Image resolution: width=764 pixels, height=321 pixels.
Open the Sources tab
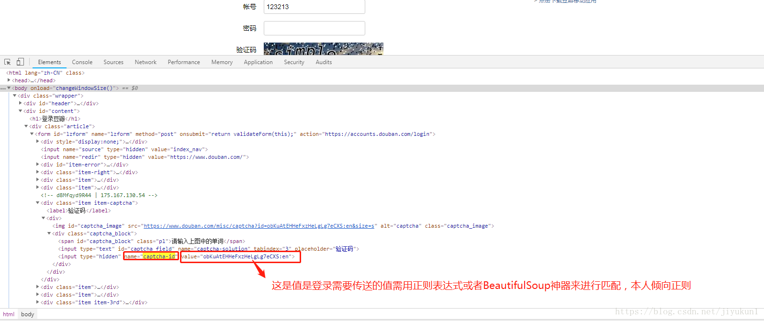click(x=113, y=62)
